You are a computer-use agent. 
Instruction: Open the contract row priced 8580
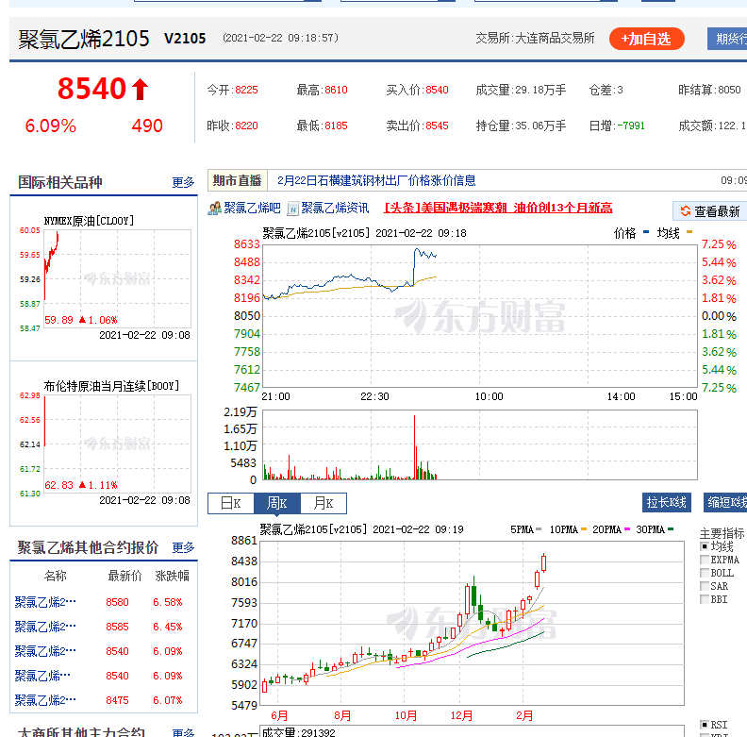pos(104,602)
